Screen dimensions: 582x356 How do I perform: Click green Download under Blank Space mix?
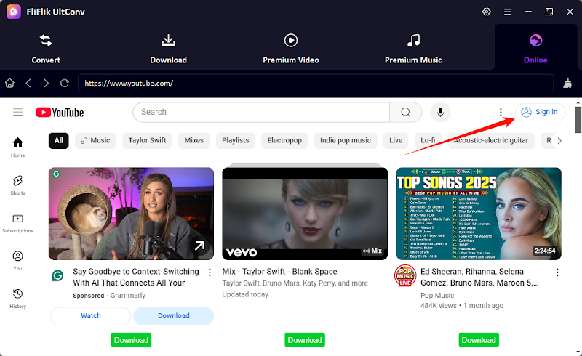click(x=305, y=340)
